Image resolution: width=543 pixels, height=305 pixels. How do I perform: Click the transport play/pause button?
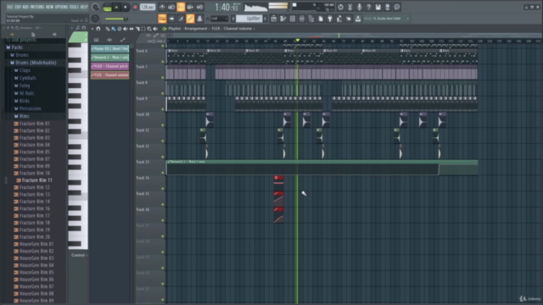click(x=116, y=7)
